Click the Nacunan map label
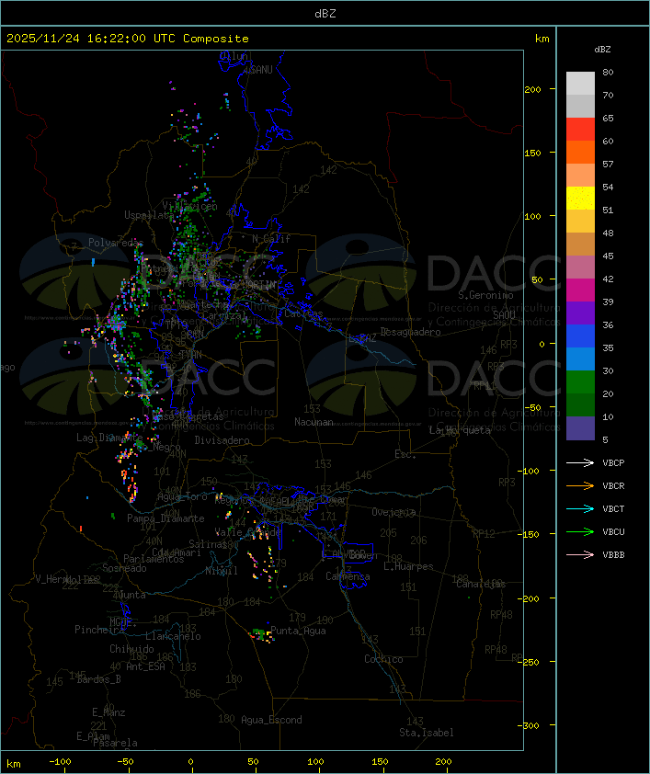The image size is (650, 774). [314, 422]
